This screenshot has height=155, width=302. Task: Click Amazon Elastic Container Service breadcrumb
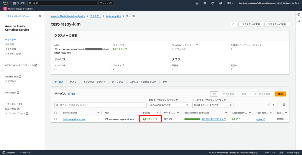coord(68,16)
